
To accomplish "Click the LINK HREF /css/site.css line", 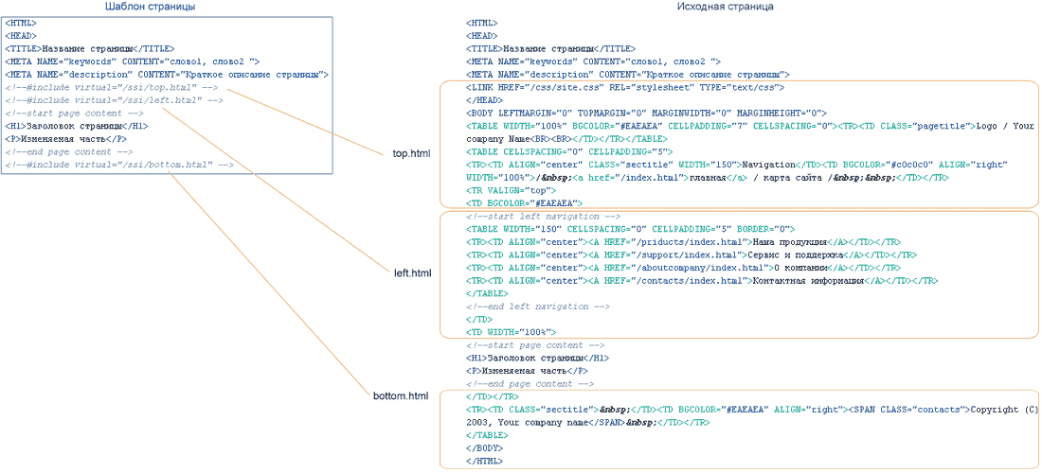I will [x=624, y=87].
